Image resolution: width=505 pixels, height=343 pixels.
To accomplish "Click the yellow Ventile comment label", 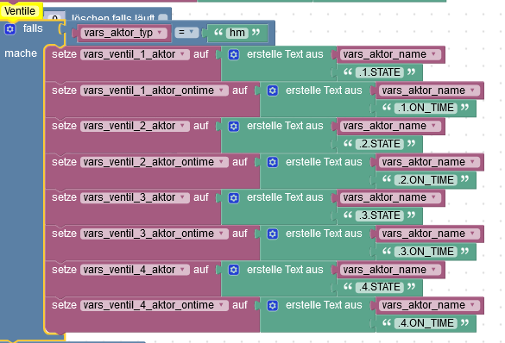I will (20, 10).
